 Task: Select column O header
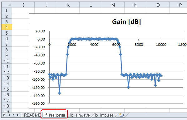[x=158, y=5]
